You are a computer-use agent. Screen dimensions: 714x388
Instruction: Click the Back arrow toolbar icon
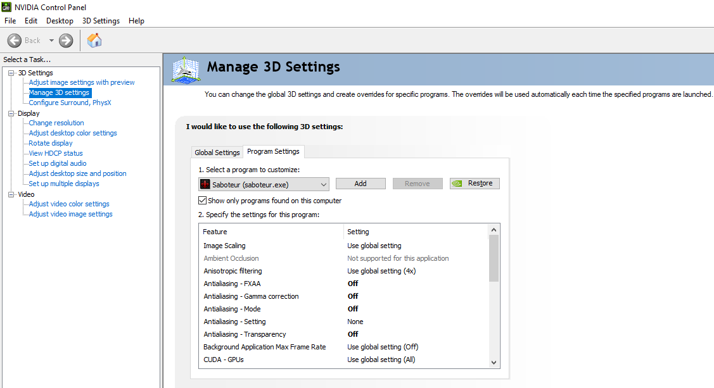15,41
